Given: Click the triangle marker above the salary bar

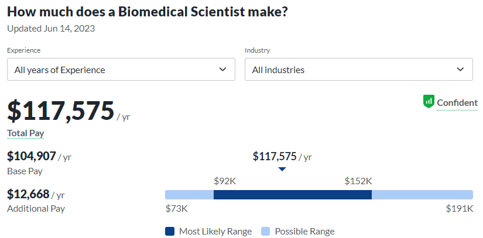Looking at the screenshot, I should (x=282, y=169).
